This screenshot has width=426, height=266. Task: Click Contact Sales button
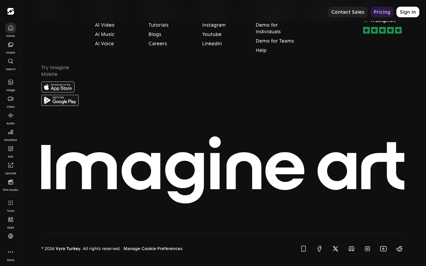tap(348, 12)
